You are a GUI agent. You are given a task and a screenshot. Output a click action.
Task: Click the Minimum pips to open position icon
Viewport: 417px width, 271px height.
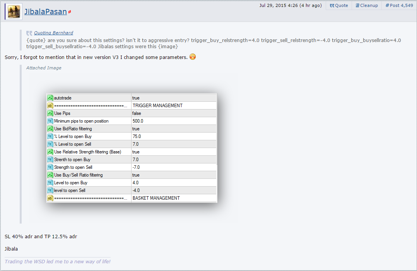coord(50,121)
